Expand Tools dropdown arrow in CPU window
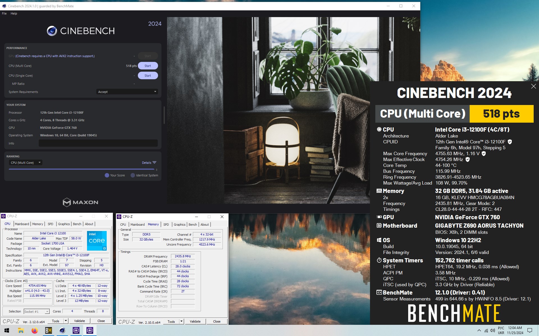 (66, 321)
